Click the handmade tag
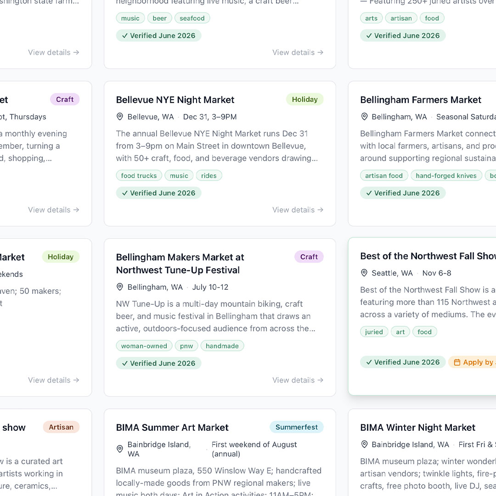 point(222,346)
